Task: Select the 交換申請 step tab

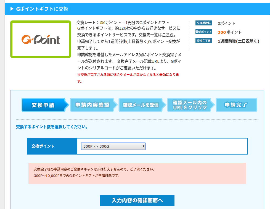Action: (45, 105)
